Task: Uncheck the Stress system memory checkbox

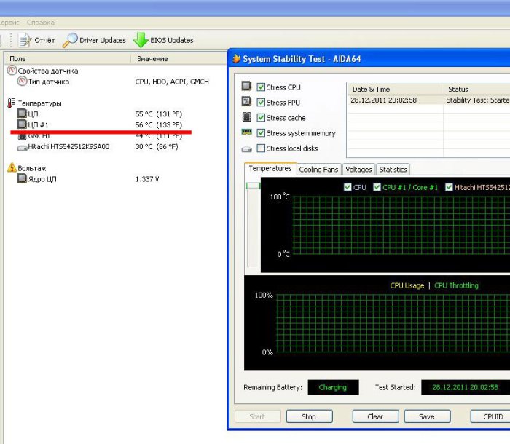Action: click(x=261, y=133)
